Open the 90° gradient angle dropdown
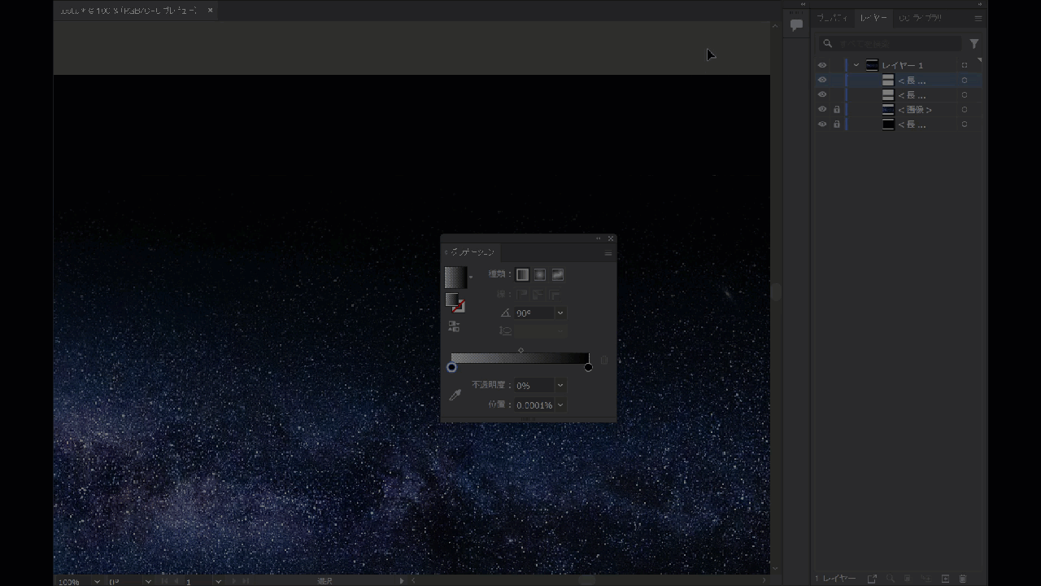The height and width of the screenshot is (586, 1041). 560,313
